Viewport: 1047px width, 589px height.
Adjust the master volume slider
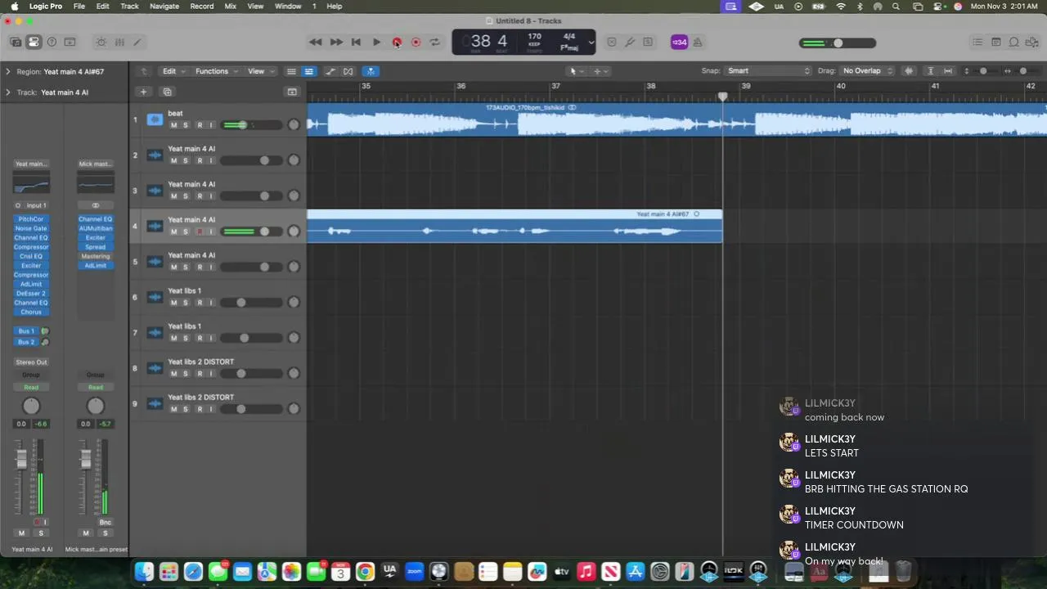coord(838,43)
